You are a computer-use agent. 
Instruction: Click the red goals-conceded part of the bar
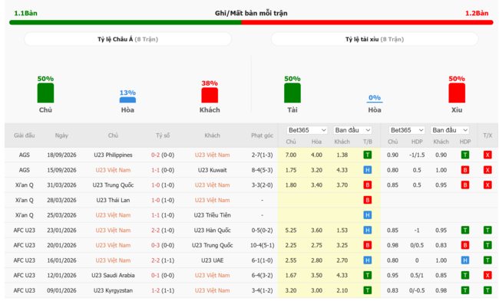[x=368, y=22]
